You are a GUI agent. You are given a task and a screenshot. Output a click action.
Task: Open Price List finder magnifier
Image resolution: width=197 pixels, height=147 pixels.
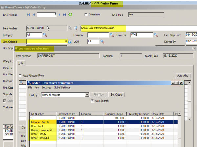click(156, 35)
